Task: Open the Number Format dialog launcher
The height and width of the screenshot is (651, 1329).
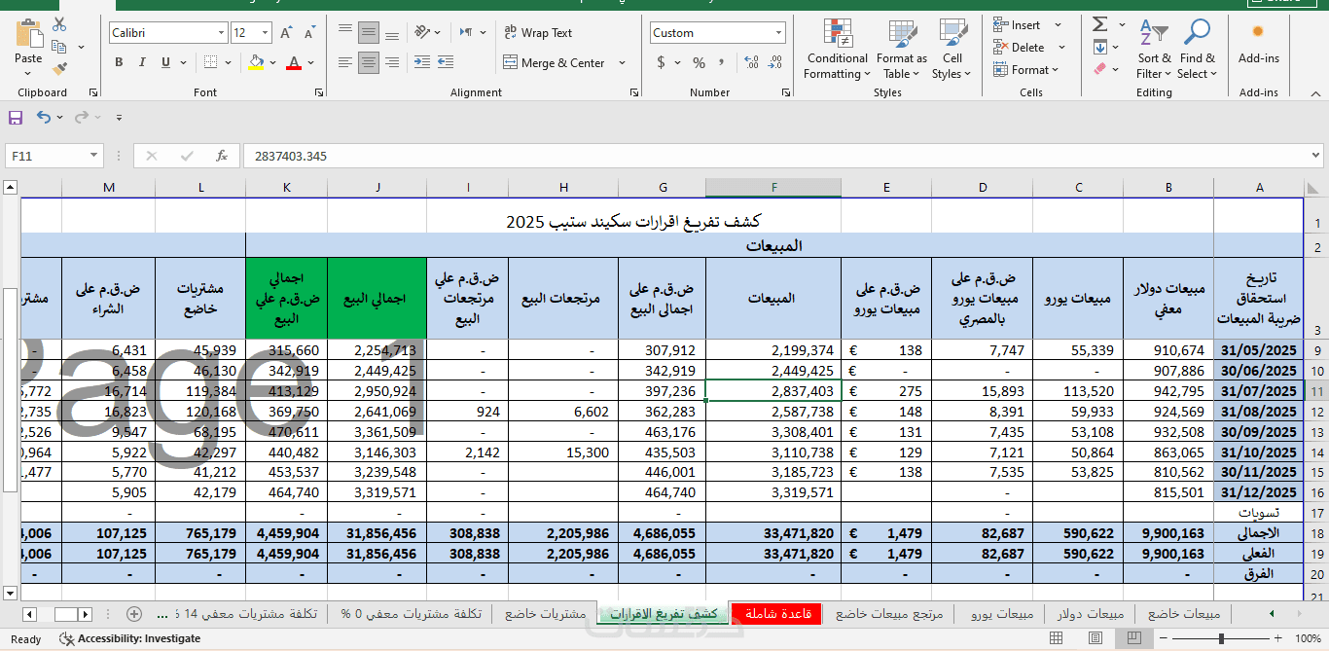Action: (x=786, y=92)
